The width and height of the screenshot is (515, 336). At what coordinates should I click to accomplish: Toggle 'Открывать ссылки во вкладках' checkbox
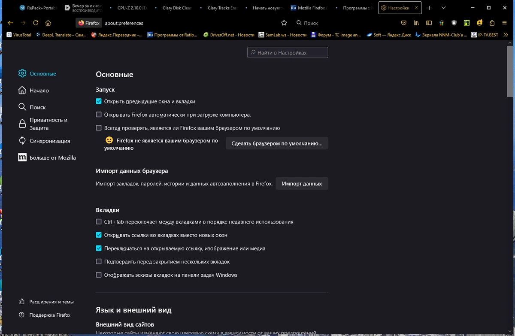pos(99,235)
